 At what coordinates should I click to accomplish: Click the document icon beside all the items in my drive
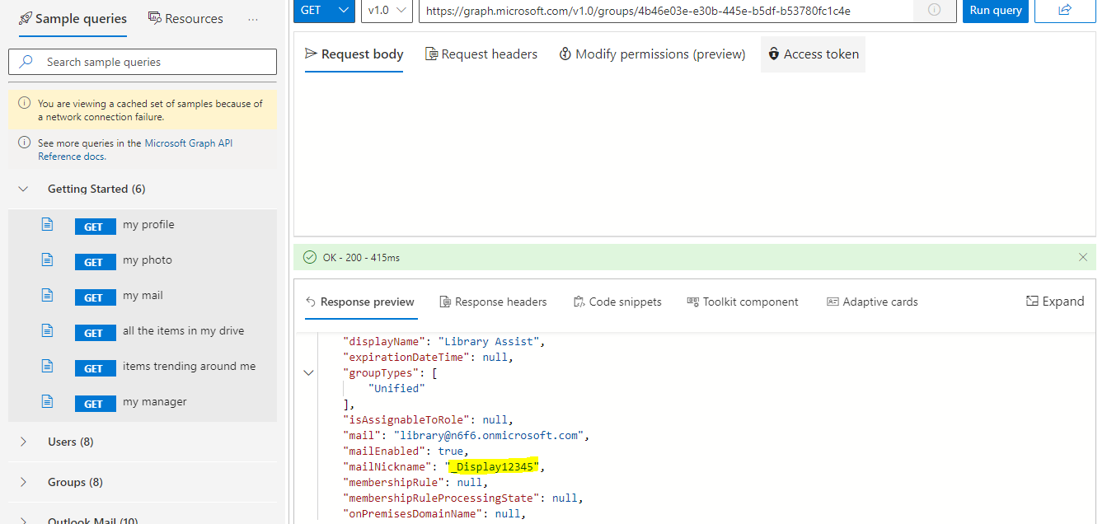pyautogui.click(x=48, y=330)
